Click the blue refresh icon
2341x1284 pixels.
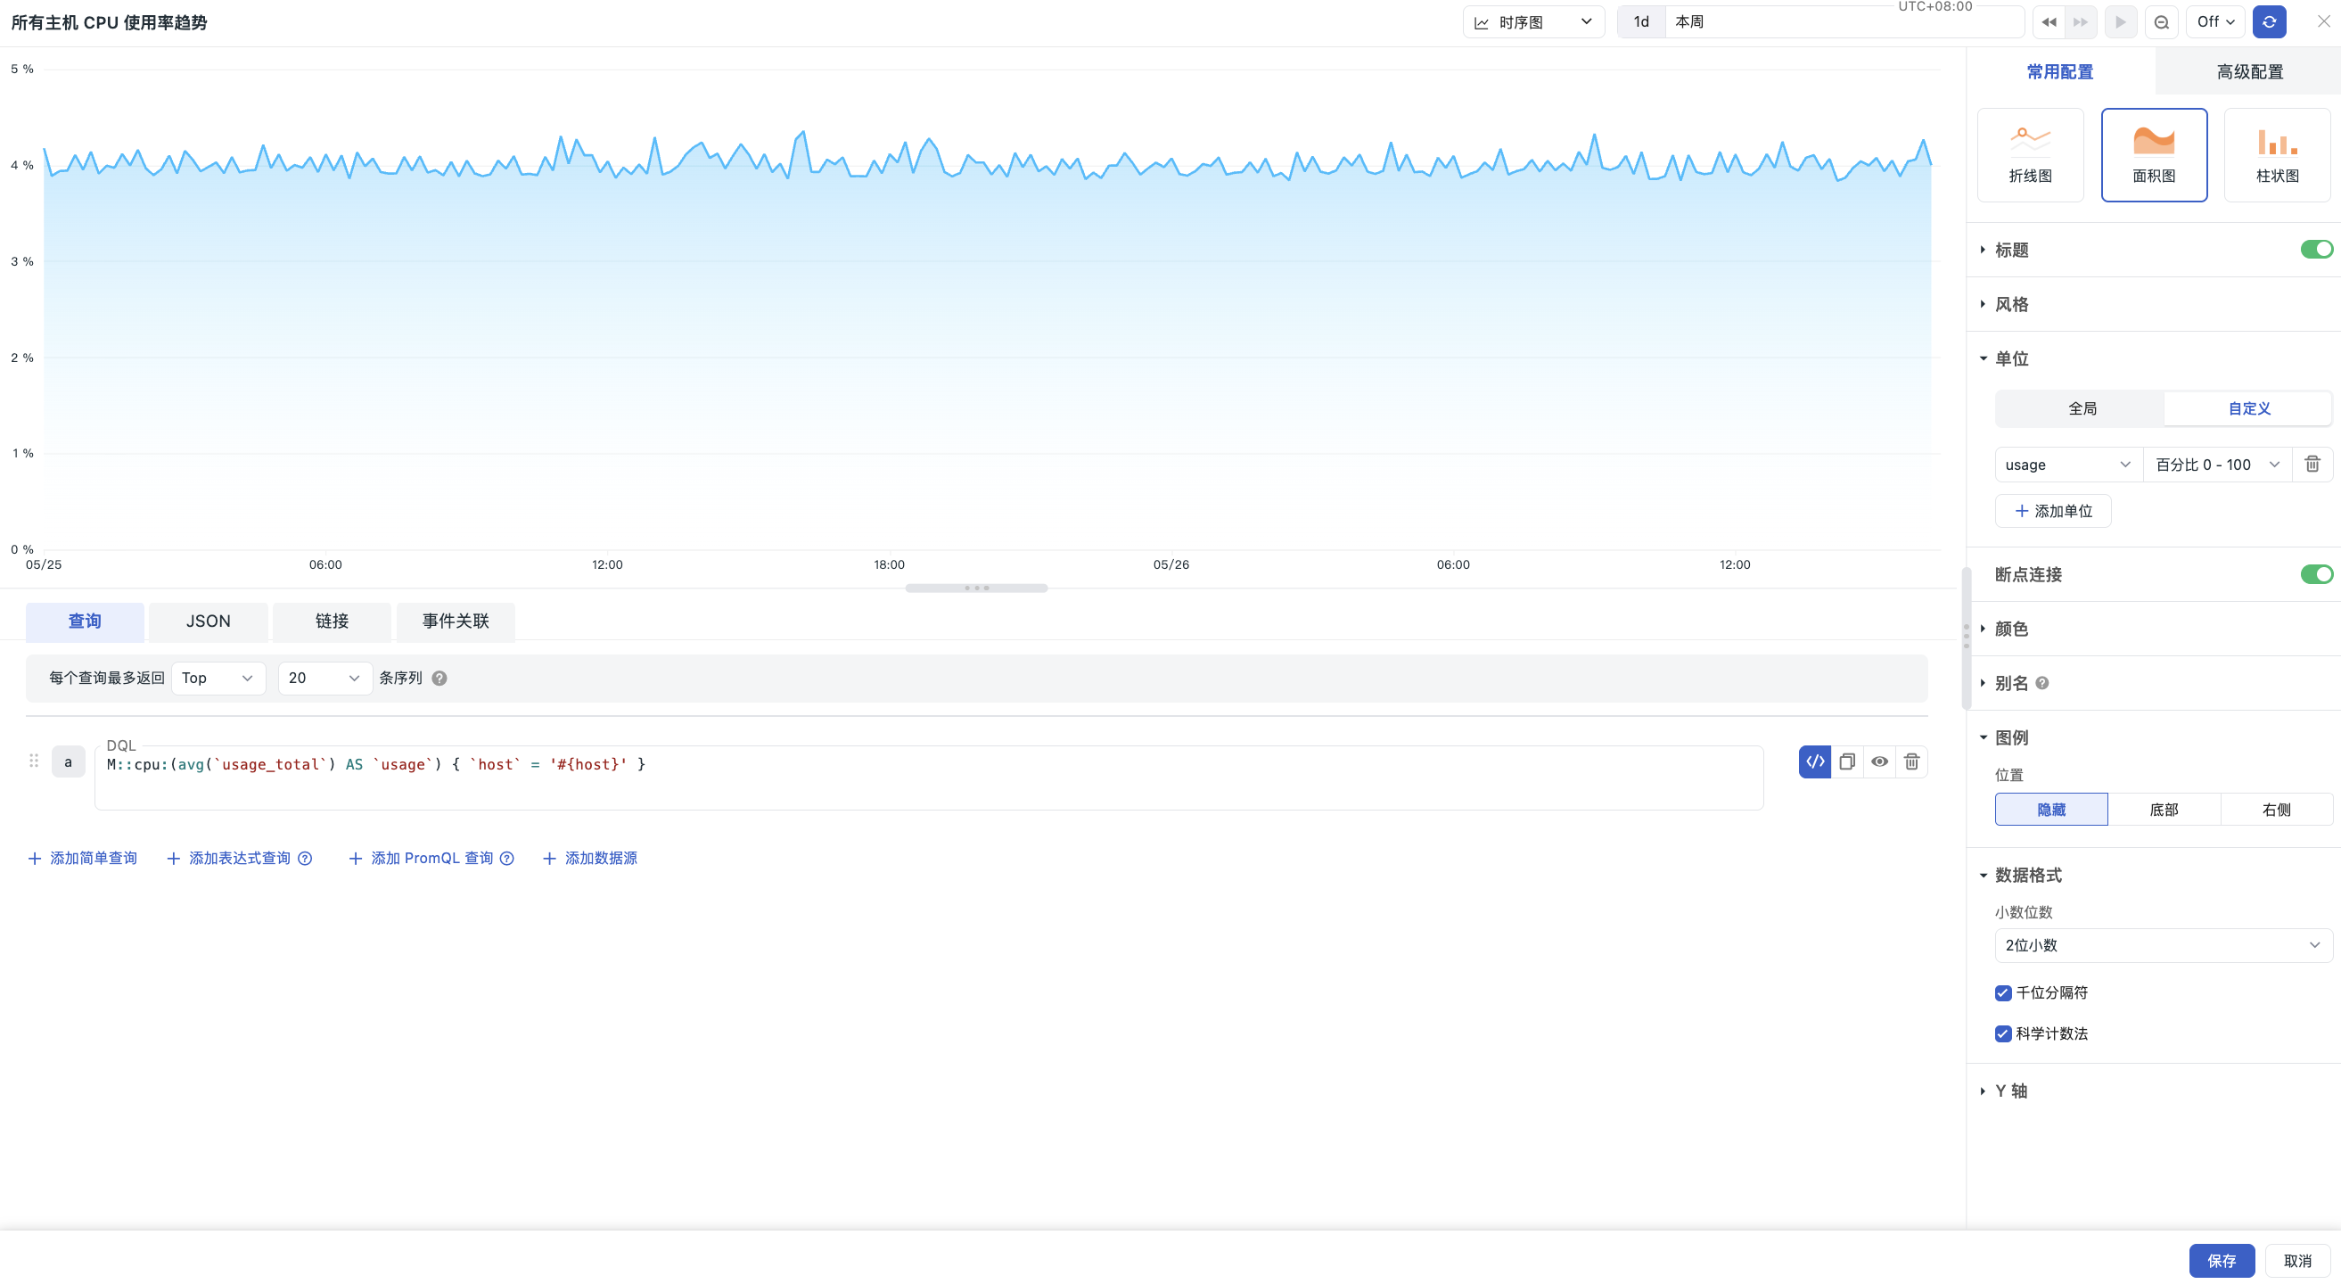(x=2269, y=21)
